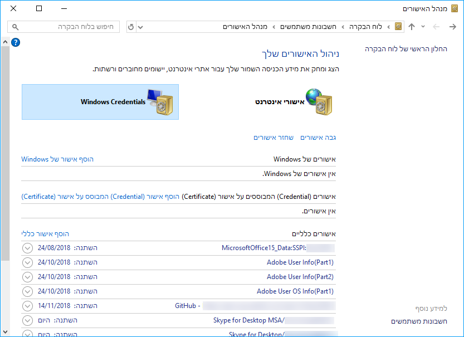Open MicrosoftOffice15_Data:SSPI credential name
464x337 pixels.
click(x=264, y=248)
